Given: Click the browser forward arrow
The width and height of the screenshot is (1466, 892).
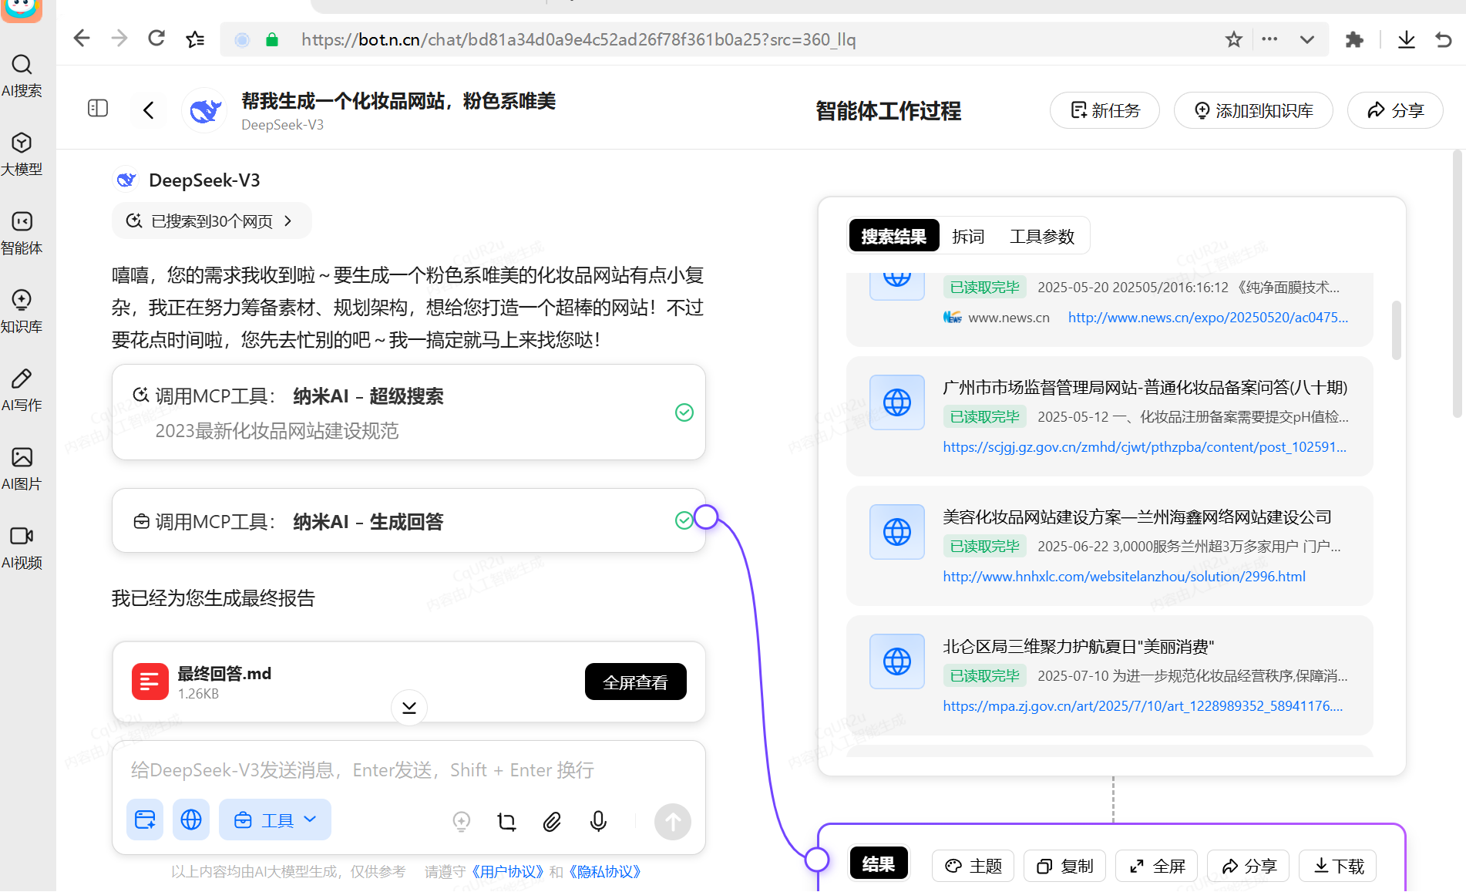Looking at the screenshot, I should (119, 39).
